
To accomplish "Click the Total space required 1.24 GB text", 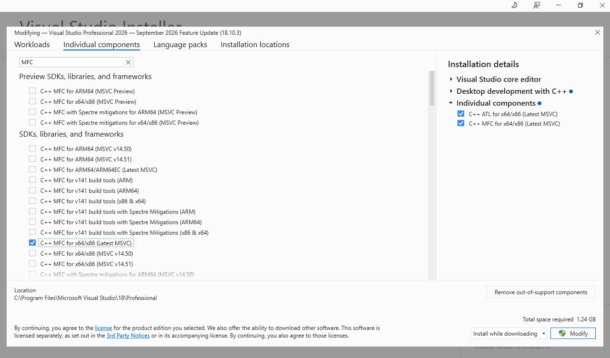I will click(559, 319).
